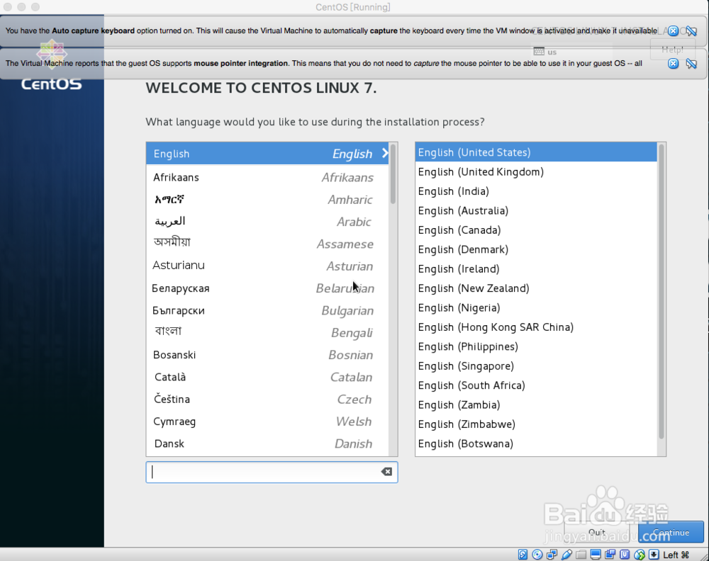Choose English (Ireland) locale
The height and width of the screenshot is (561, 709).
(536, 268)
